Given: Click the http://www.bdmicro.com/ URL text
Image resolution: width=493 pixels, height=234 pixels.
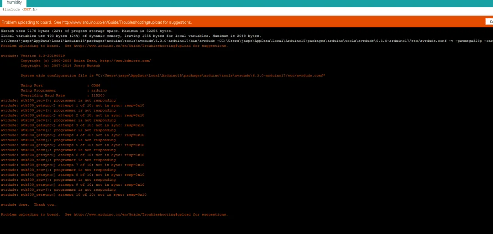Looking at the screenshot, I should point(126,61).
